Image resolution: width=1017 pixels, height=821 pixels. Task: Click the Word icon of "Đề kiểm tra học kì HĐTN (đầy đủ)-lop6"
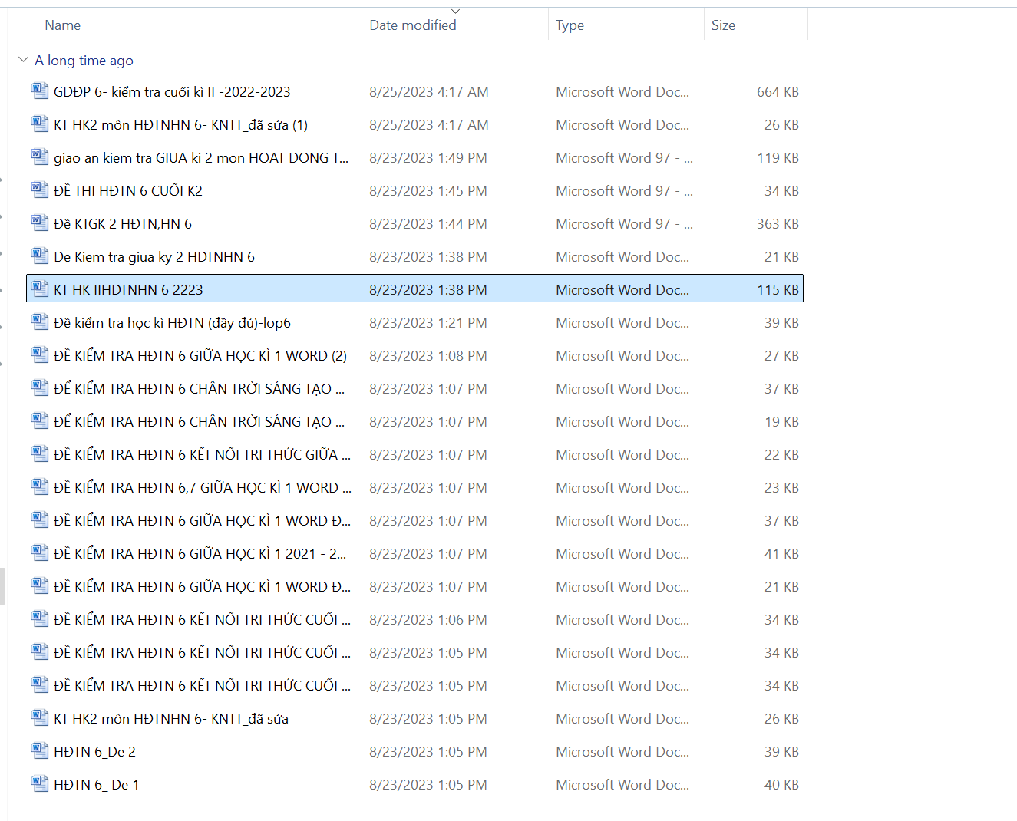pyautogui.click(x=40, y=322)
